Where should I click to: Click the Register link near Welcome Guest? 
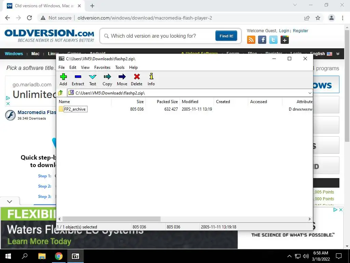click(x=300, y=30)
